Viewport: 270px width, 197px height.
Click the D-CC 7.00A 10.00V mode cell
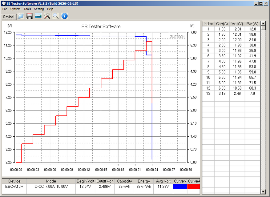coord(51,186)
